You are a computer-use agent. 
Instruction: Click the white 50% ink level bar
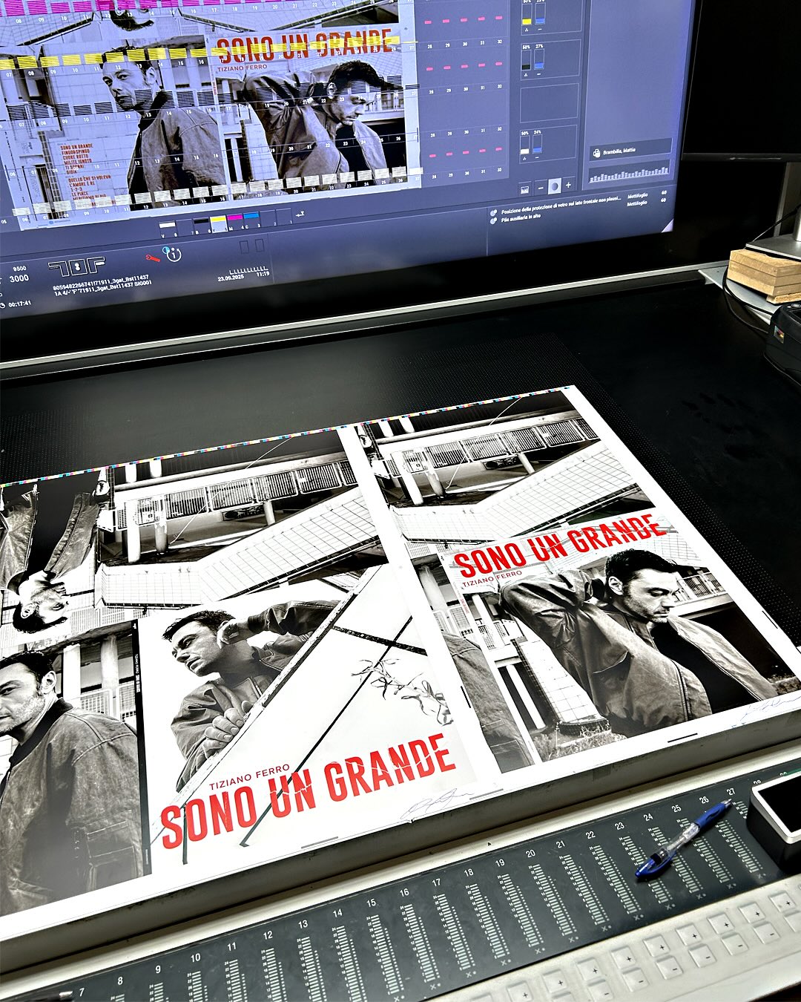pos(524,144)
